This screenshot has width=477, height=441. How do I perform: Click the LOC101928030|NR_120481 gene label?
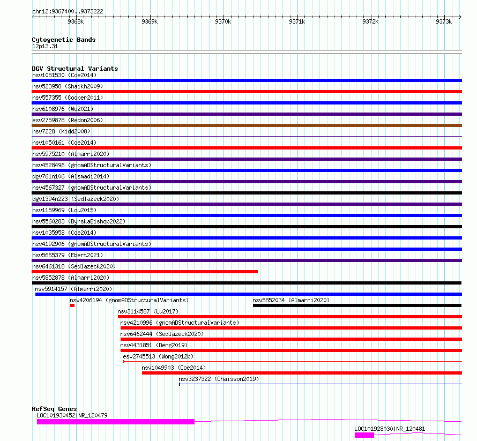390,429
